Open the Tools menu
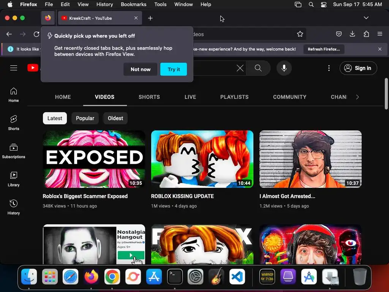Screen dimensions: 389x292 click(x=160, y=5)
